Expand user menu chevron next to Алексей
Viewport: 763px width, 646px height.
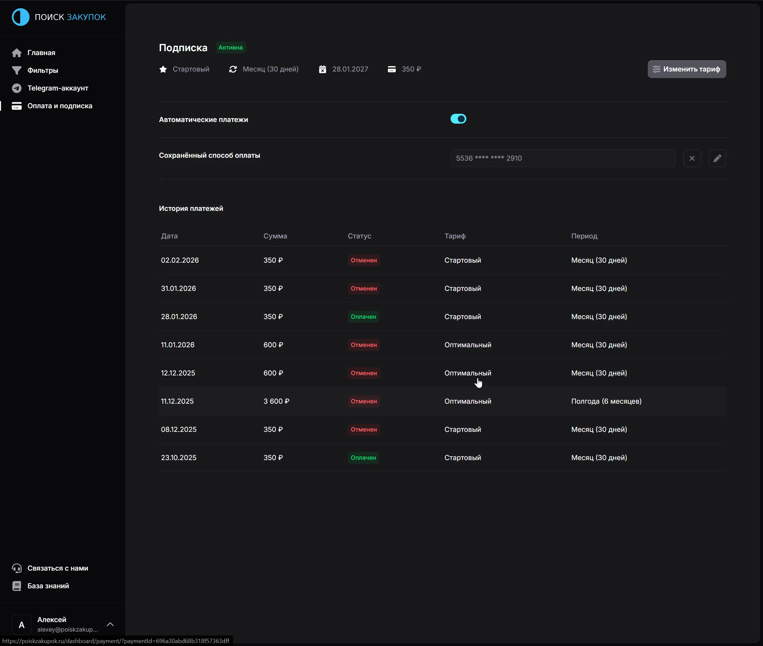110,624
